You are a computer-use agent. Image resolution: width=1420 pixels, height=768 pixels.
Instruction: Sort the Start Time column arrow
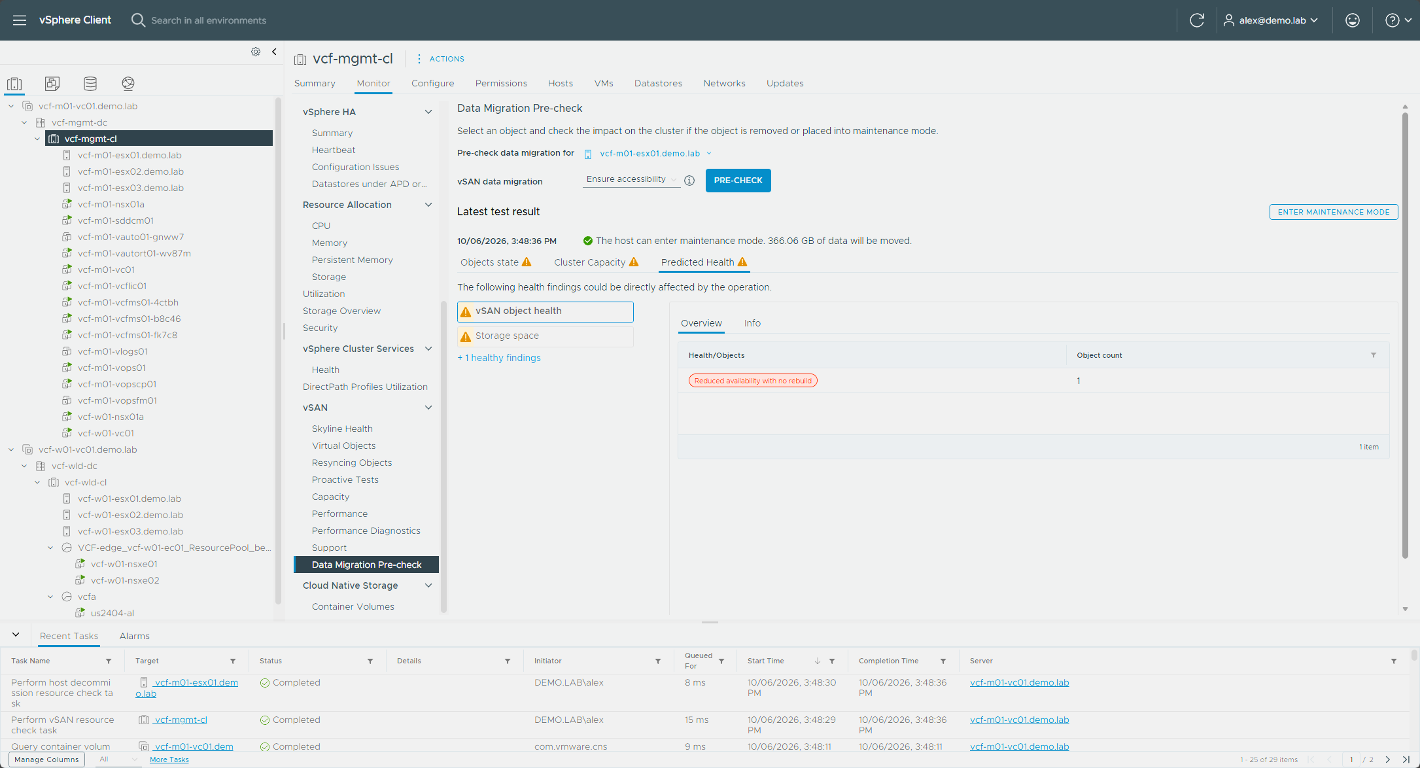(818, 661)
